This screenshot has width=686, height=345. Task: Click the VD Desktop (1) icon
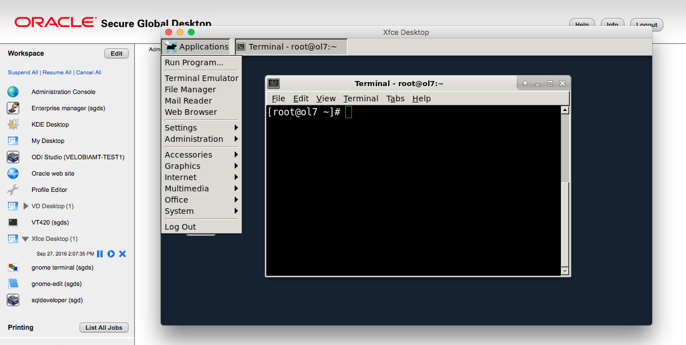13,206
